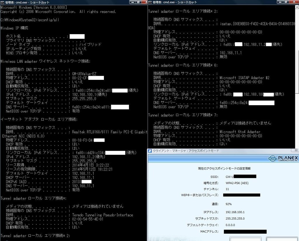Click the IP address 192.168.100.1 in Client Manager
299x241 pixels.
coord(235,212)
